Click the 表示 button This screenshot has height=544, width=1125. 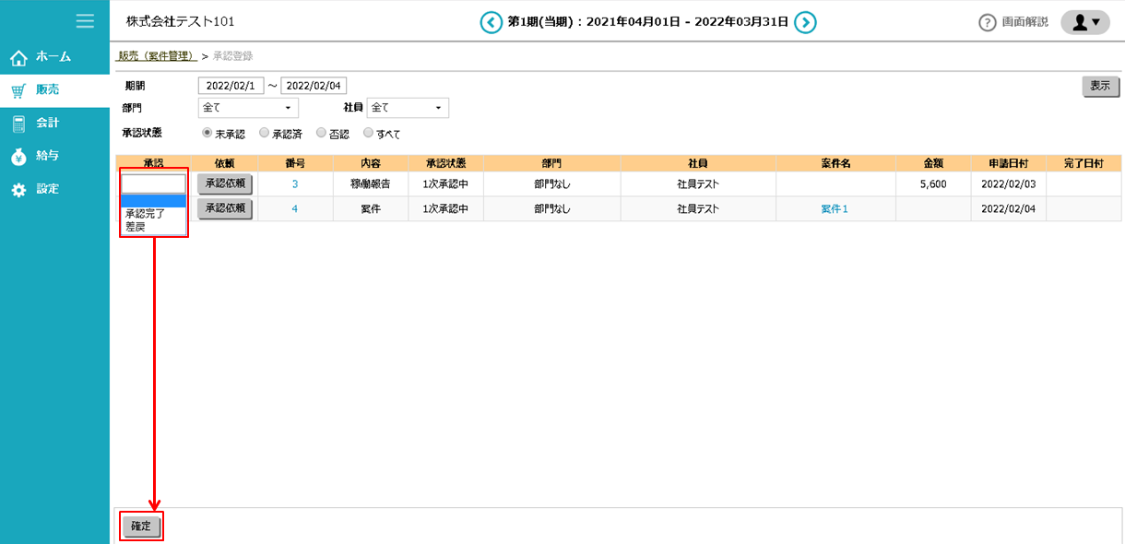click(x=1100, y=86)
